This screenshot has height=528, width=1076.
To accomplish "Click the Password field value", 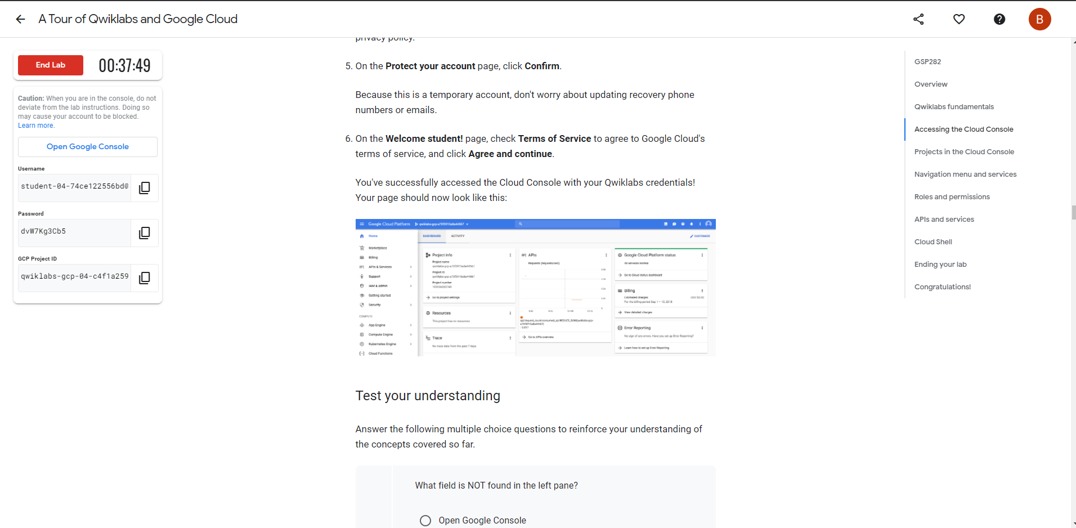I will 75,232.
